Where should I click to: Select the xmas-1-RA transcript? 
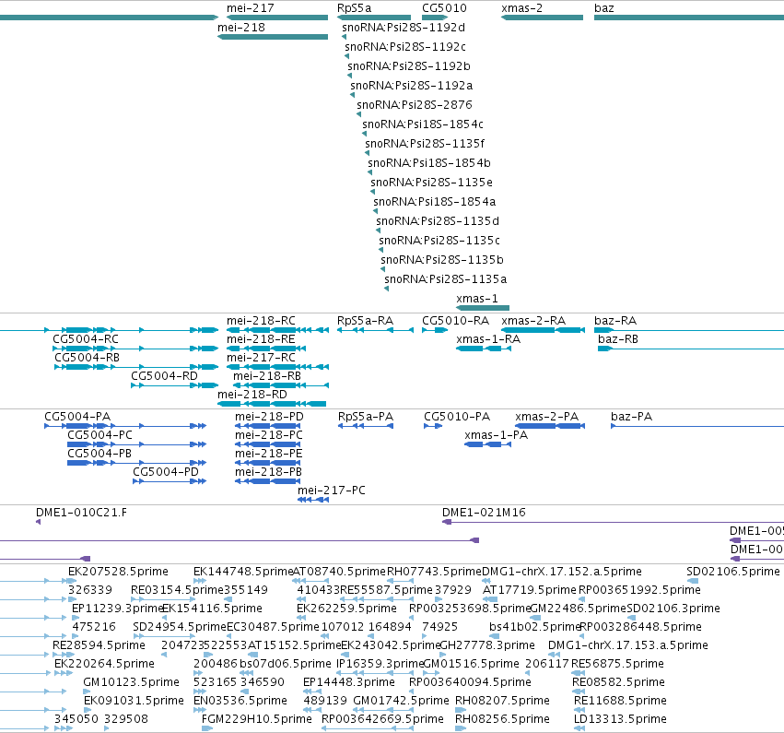pyautogui.click(x=484, y=349)
